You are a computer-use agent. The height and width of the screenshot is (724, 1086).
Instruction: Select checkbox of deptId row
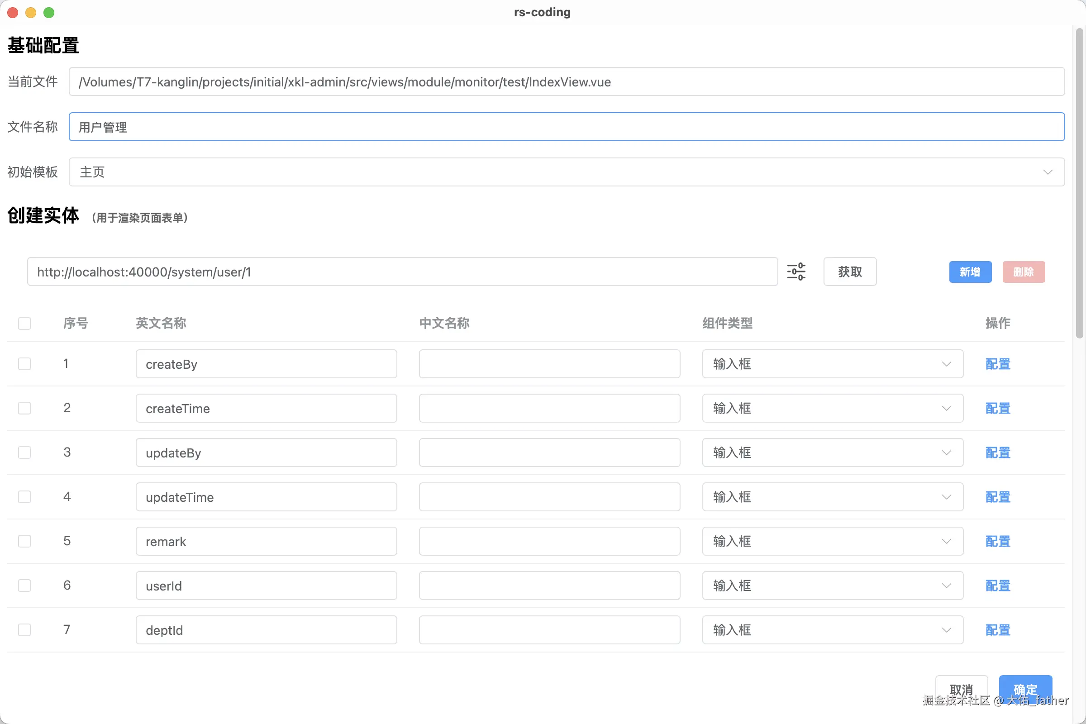pyautogui.click(x=24, y=630)
